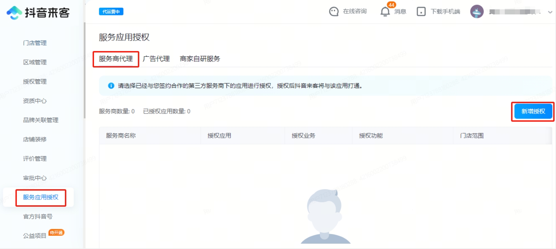Open 门店管理 in sidebar

[35, 43]
